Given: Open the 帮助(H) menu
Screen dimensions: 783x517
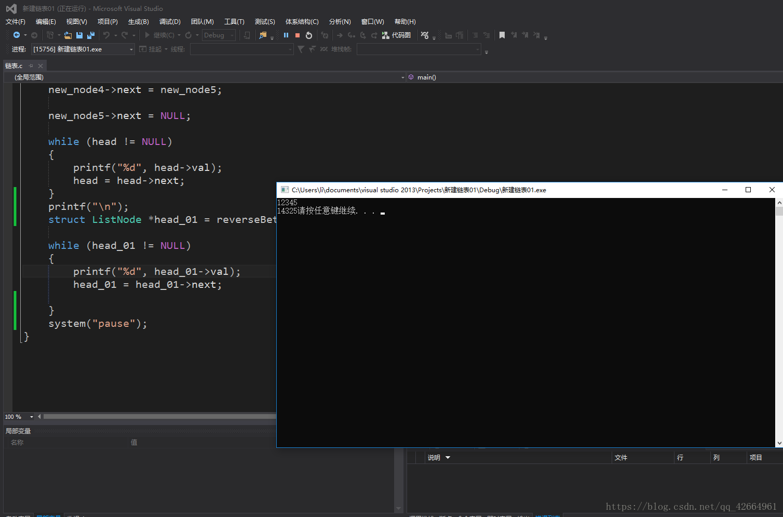Looking at the screenshot, I should tap(405, 21).
